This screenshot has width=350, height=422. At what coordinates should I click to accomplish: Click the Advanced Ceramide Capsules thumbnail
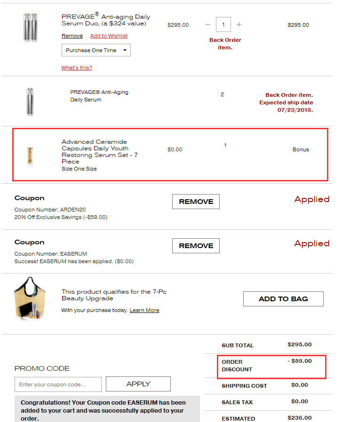pos(31,156)
